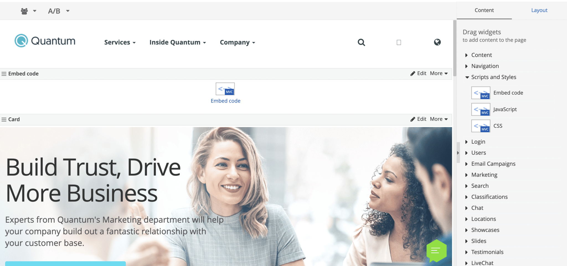The image size is (567, 266).
Task: Click the sidebar collapse handle arrow
Action: (x=458, y=153)
